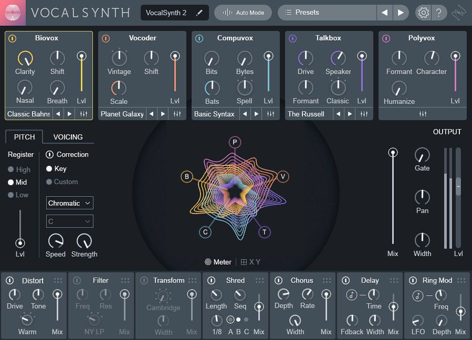The width and height of the screenshot is (472, 340).
Task: Click the Classic Bahns preset name
Action: click(29, 114)
